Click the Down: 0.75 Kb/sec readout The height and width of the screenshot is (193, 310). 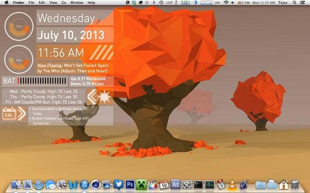88,84
